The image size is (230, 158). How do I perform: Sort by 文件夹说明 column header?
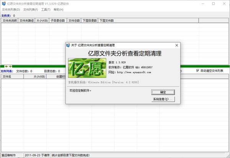click(x=10, y=21)
